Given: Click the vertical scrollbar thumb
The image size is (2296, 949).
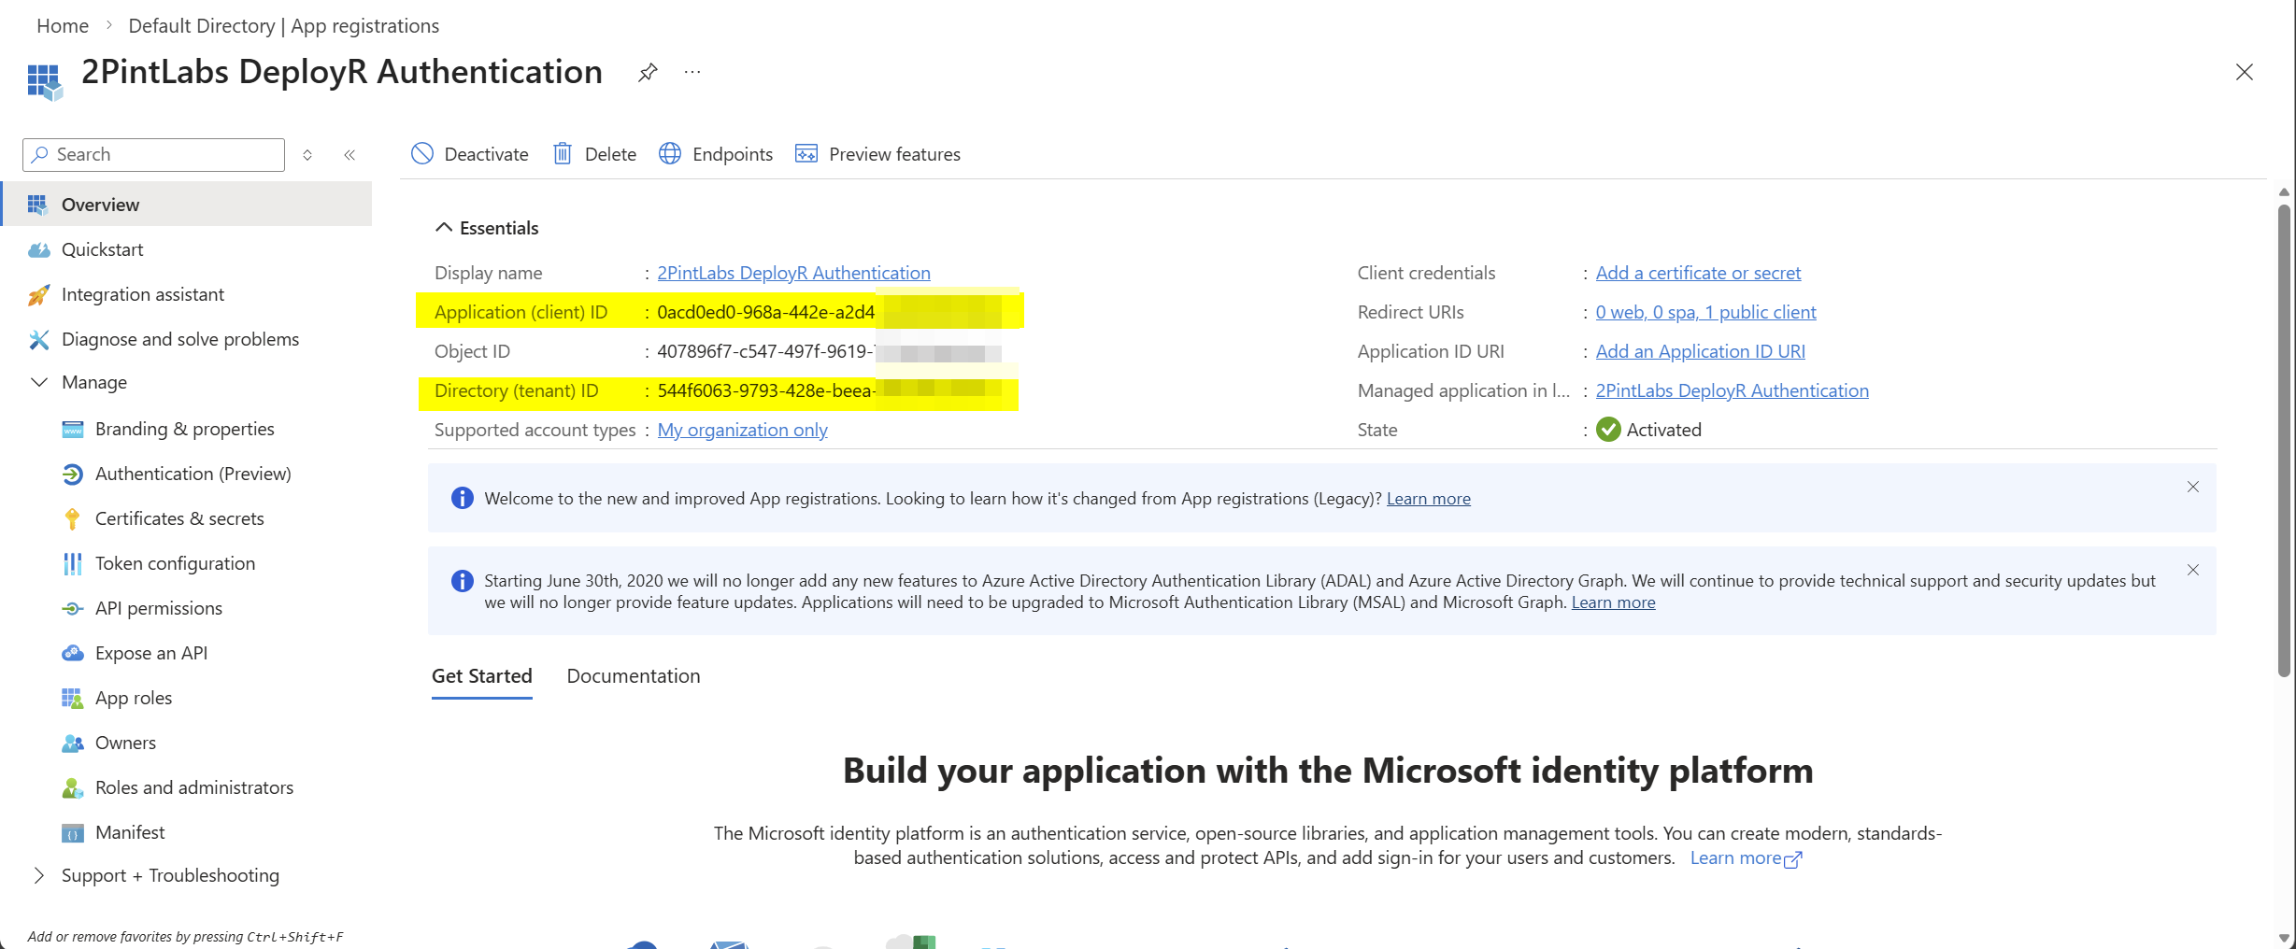Looking at the screenshot, I should coord(2283,439).
